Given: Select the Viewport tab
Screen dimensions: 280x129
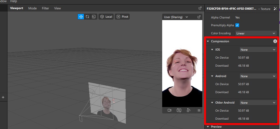Looking at the screenshot, I should tap(17, 8).
